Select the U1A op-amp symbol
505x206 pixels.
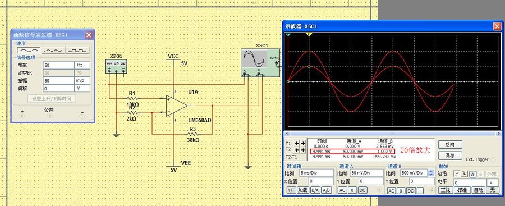(177, 106)
